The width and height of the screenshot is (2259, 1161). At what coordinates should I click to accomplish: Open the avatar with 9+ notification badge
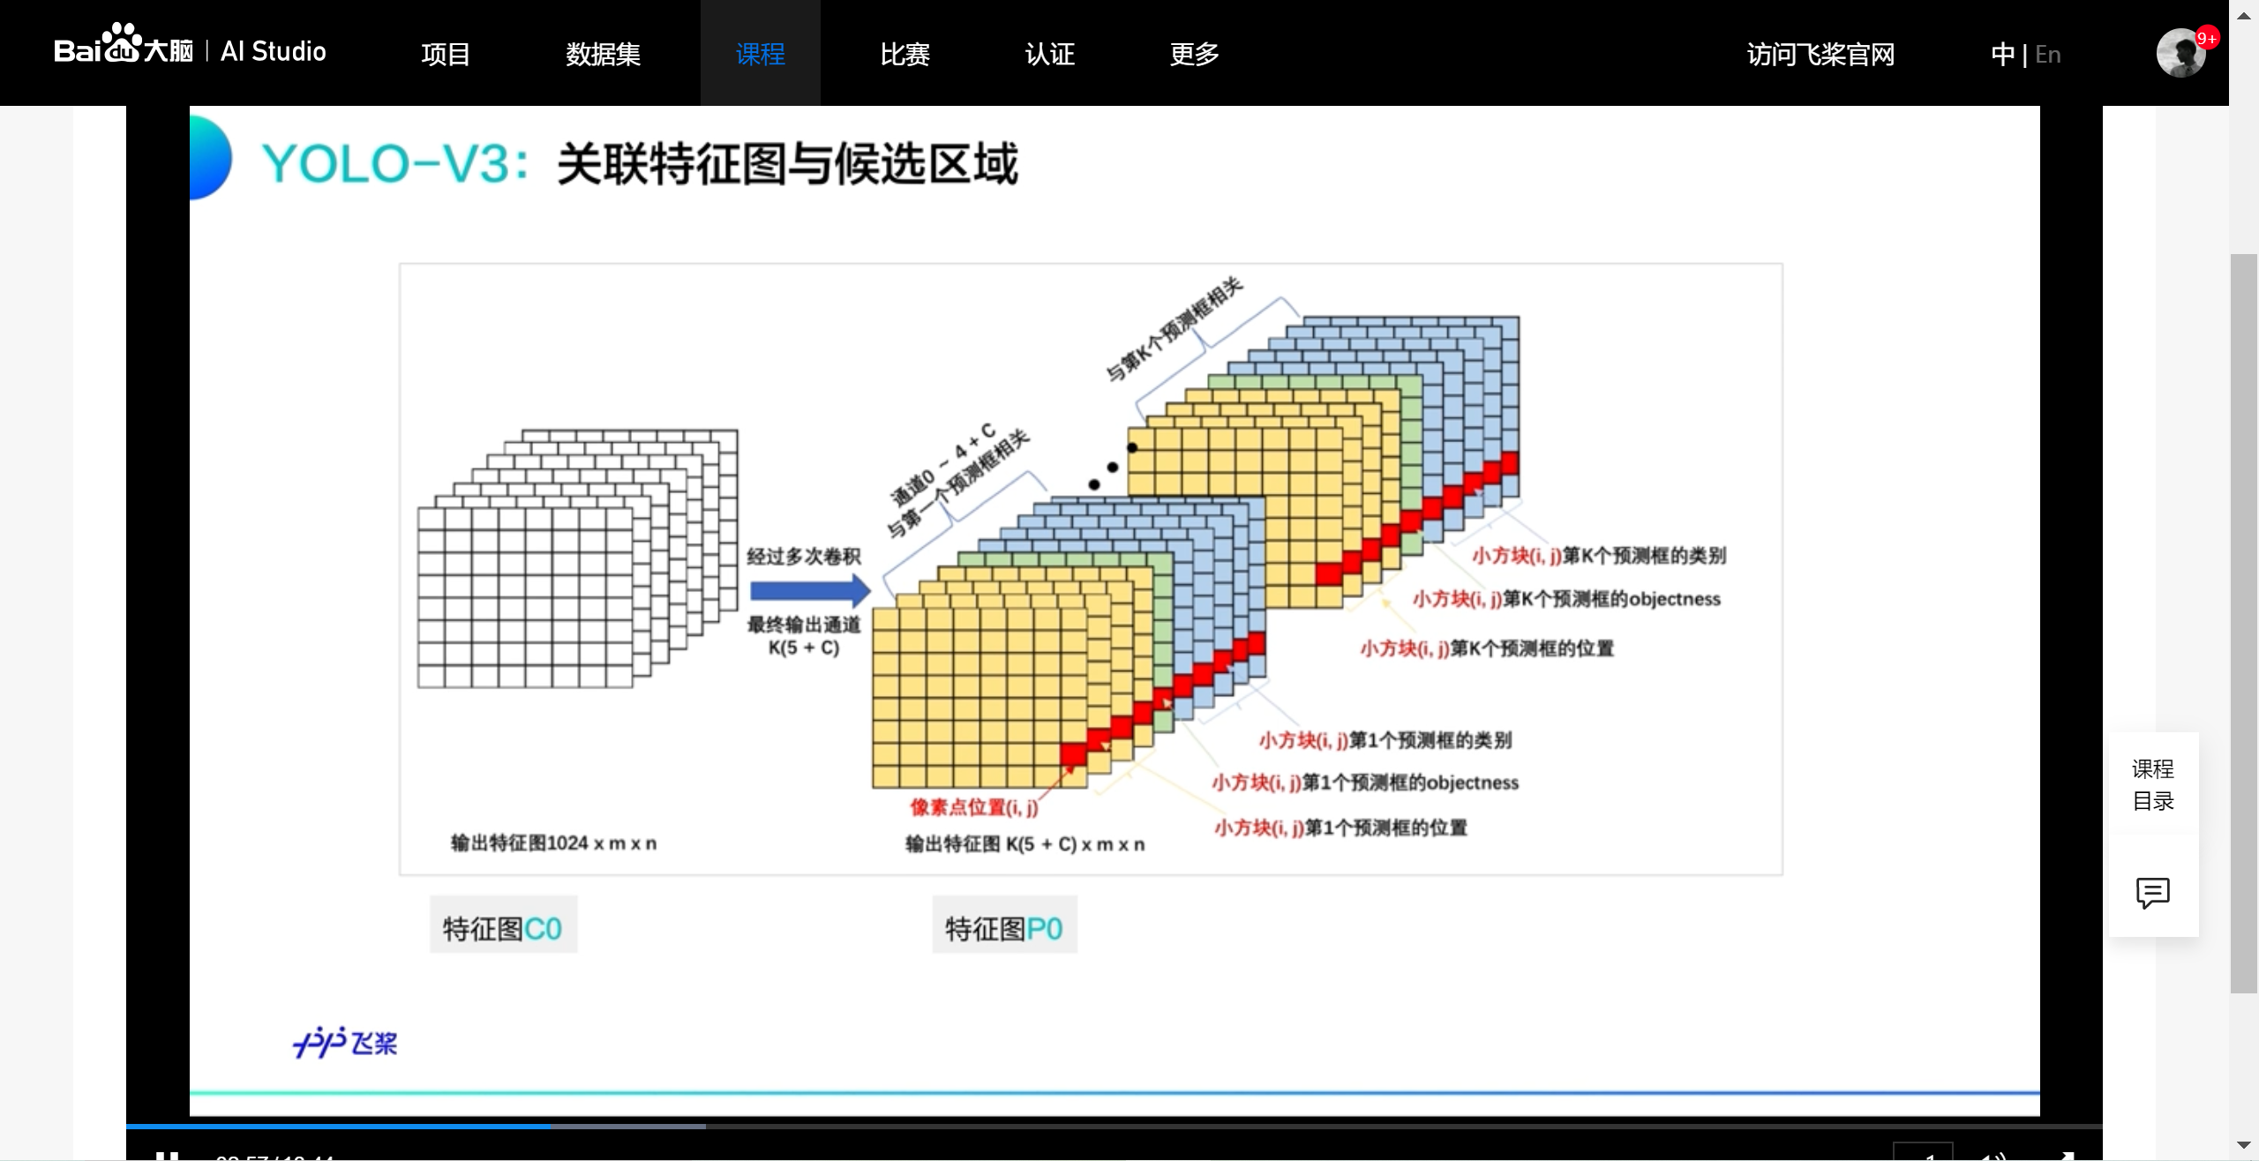pyautogui.click(x=2180, y=53)
